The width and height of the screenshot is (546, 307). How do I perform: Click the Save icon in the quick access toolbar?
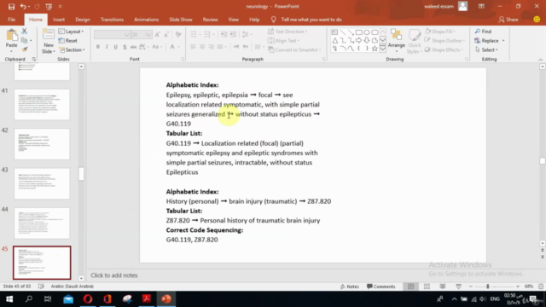pos(11,6)
